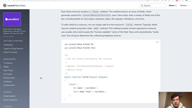Screen dimensions: 192x108
Task: Click the external-link icon beside Home
Action: (176, 5)
